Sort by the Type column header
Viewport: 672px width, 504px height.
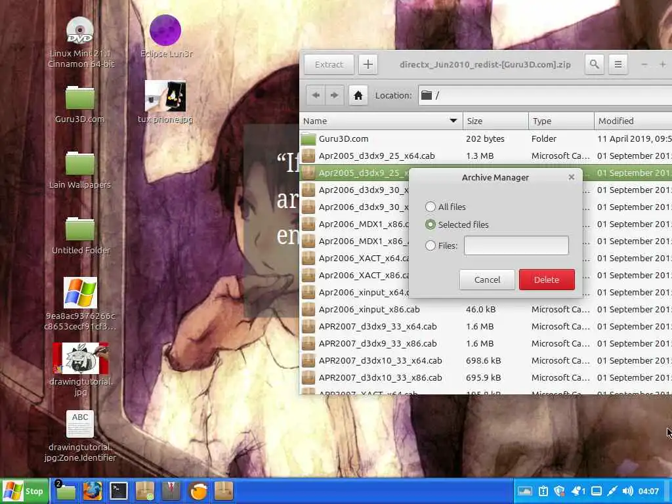pos(561,121)
